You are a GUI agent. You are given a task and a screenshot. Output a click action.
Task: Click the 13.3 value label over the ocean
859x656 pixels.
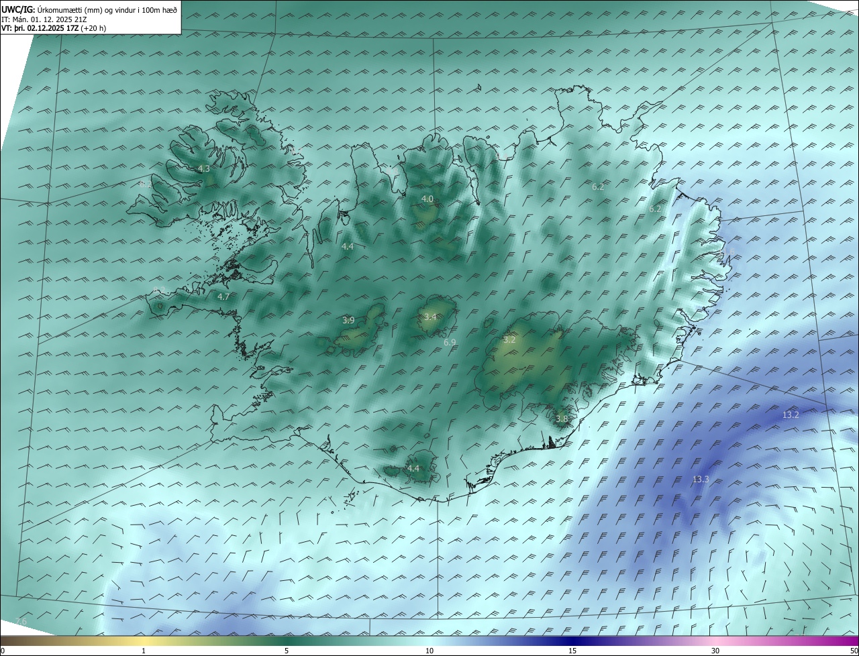(x=701, y=480)
